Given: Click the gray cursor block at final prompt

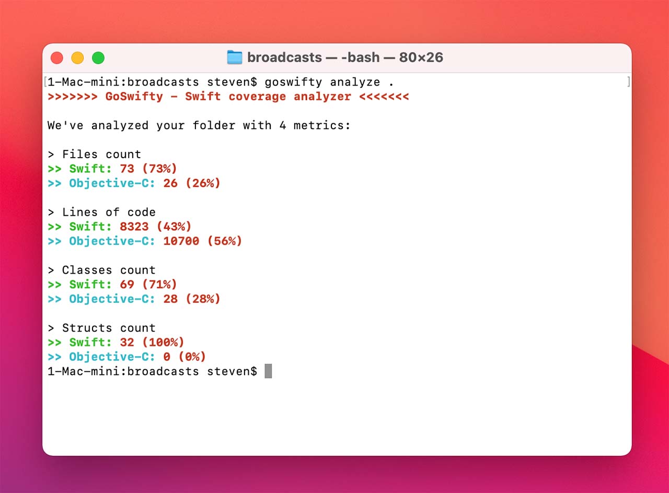Looking at the screenshot, I should click(x=268, y=371).
